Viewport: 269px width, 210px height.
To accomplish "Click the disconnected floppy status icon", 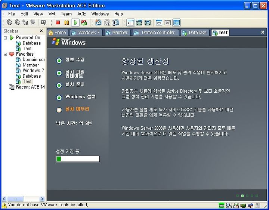I will (x=236, y=206).
